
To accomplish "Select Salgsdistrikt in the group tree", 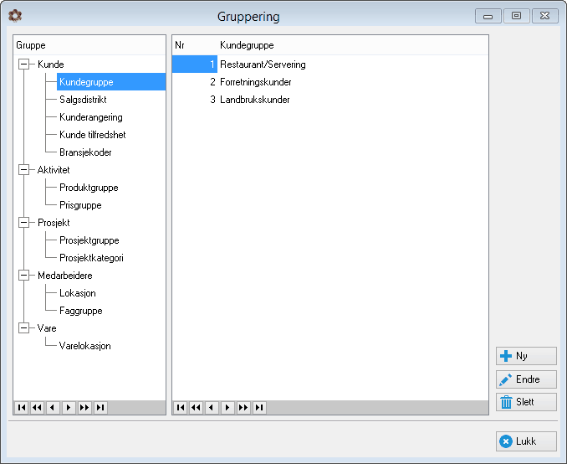I will 83,100.
